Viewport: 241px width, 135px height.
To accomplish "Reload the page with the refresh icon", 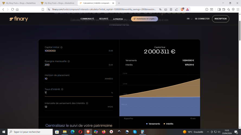I will pos(12,9).
